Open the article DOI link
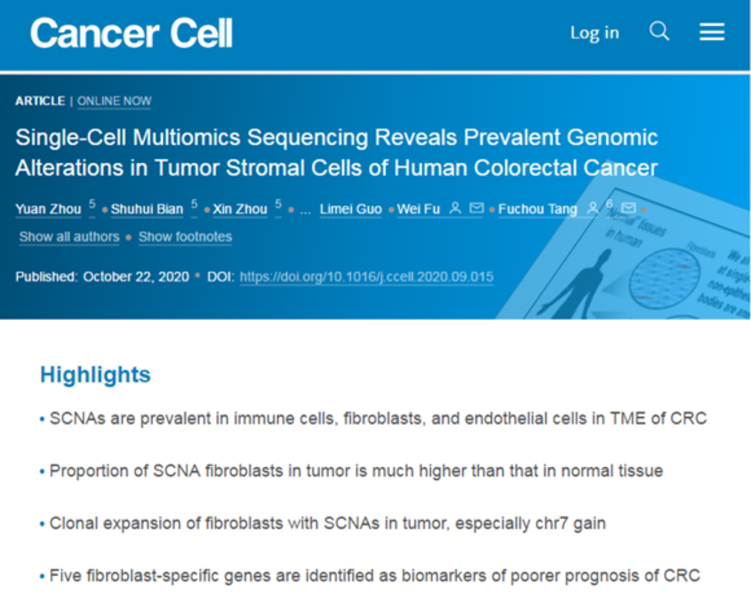 pos(367,277)
